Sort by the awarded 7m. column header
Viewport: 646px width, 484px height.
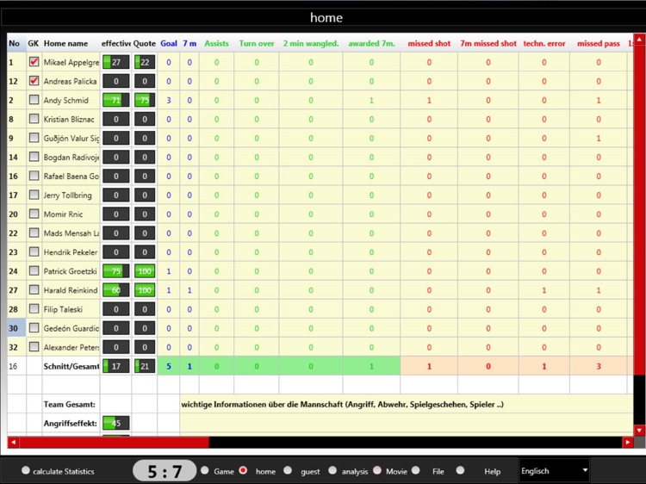point(371,43)
